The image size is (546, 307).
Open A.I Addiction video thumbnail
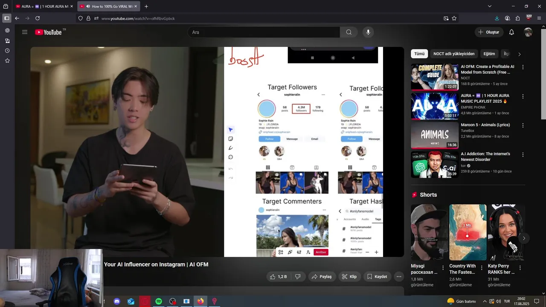point(435,165)
